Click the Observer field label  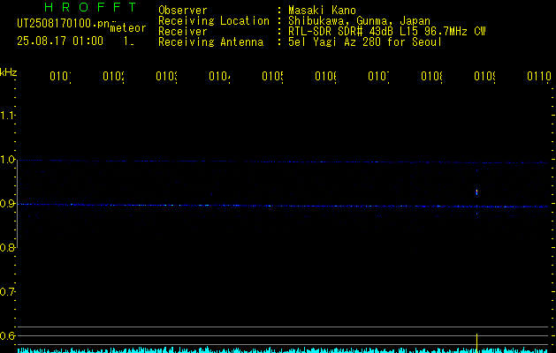[x=183, y=10]
